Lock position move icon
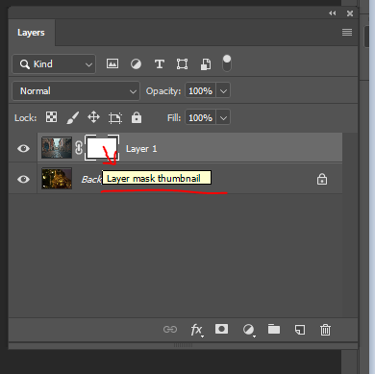Image resolution: width=375 pixels, height=374 pixels. click(x=93, y=117)
